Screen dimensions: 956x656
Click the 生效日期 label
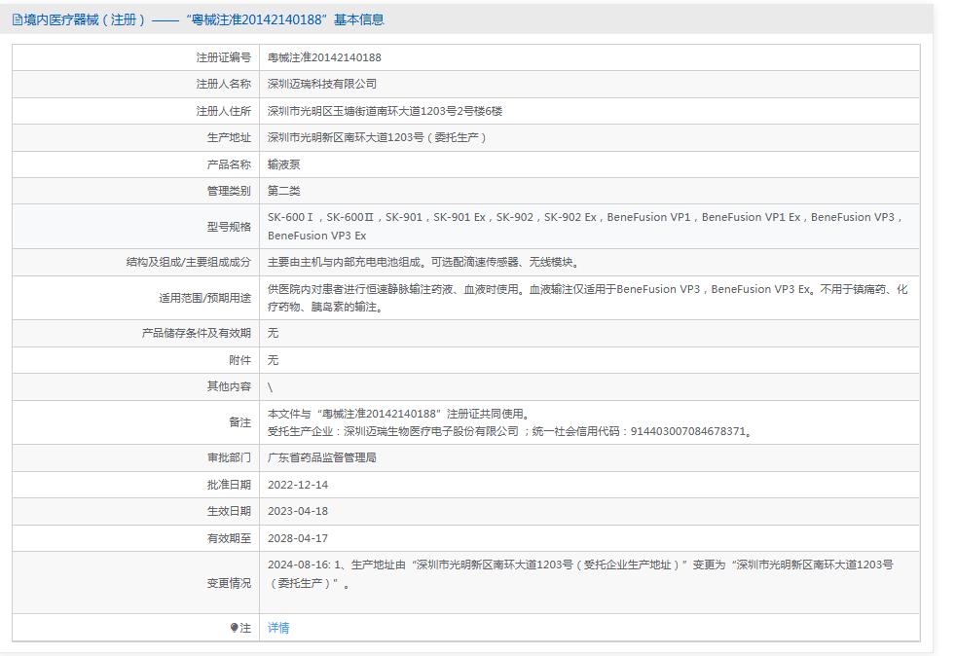(x=229, y=511)
